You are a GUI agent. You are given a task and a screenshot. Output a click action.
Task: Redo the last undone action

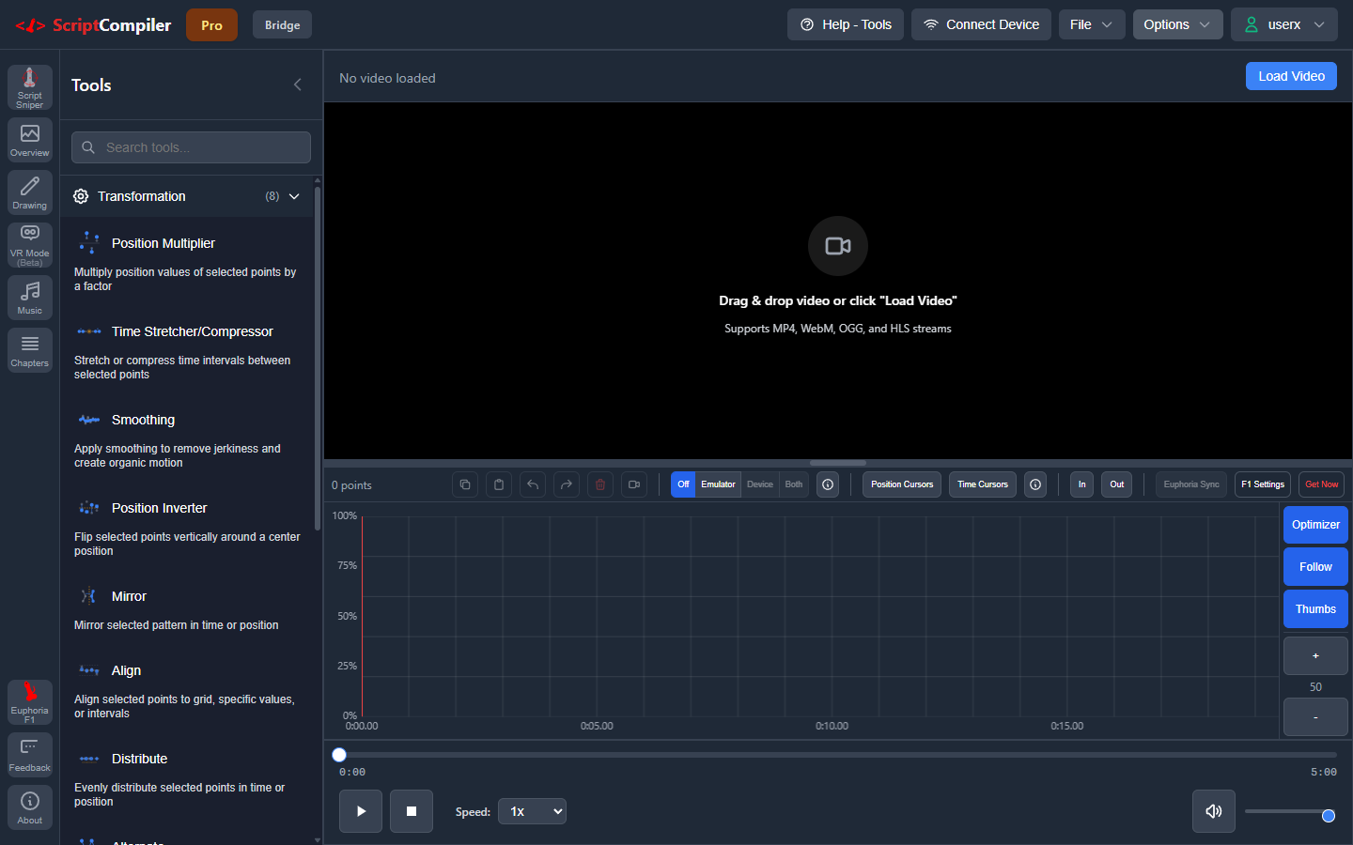click(x=567, y=484)
